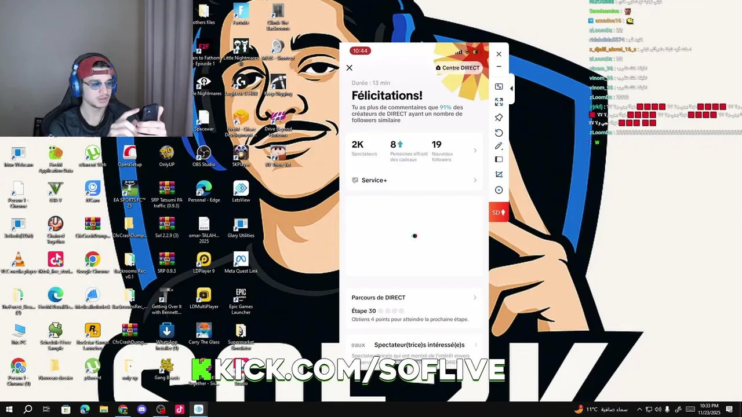
Task: Open Logitech G HUB desktop icon
Action: [241, 85]
